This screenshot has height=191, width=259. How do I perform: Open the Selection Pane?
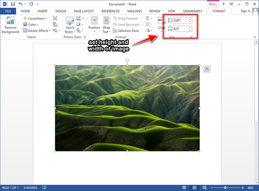[126, 31]
